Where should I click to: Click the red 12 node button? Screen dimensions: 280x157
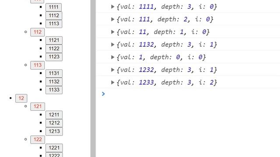[x=21, y=98]
